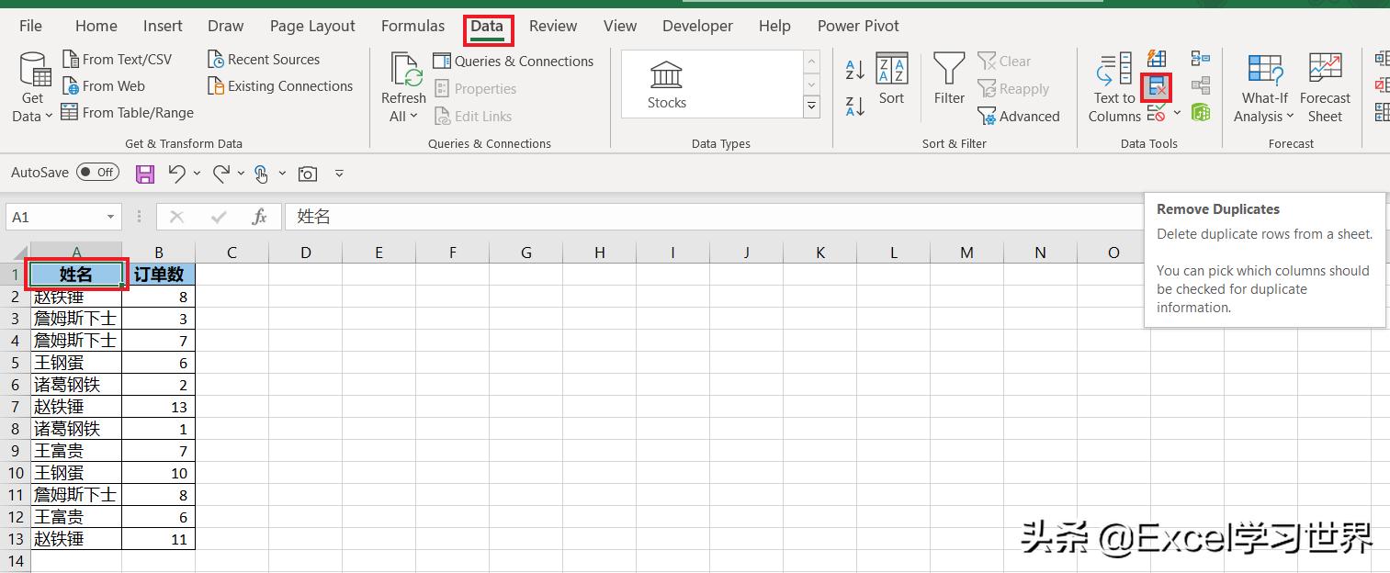
Task: Click the Data Validation icon
Action: tap(1157, 114)
